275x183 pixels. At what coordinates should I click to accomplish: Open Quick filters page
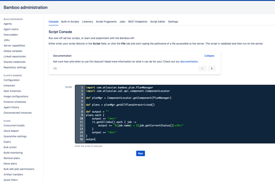(11, 180)
